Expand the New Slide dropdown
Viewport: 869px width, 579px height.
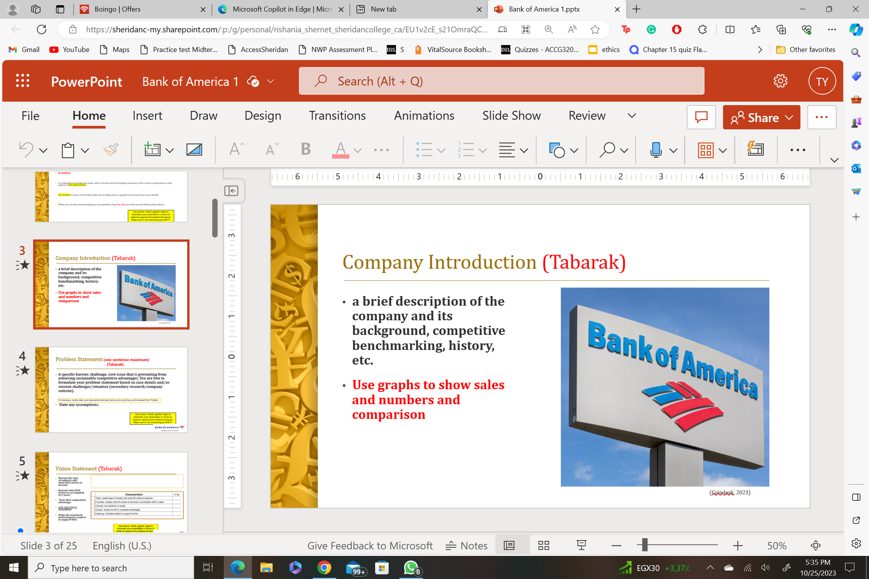169,150
